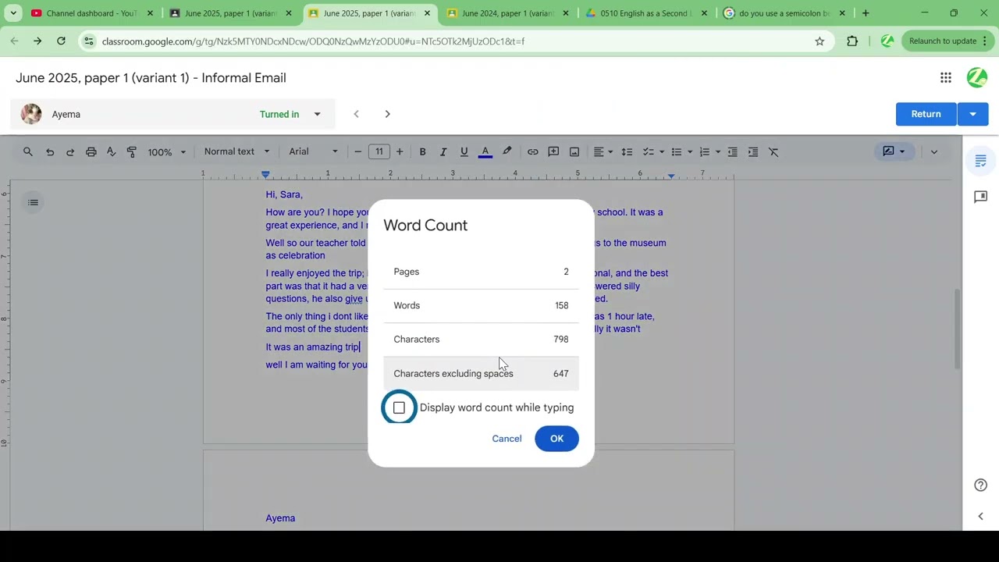The width and height of the screenshot is (999, 562).
Task: Undo the last edit in Docs toolbar
Action: 50,151
